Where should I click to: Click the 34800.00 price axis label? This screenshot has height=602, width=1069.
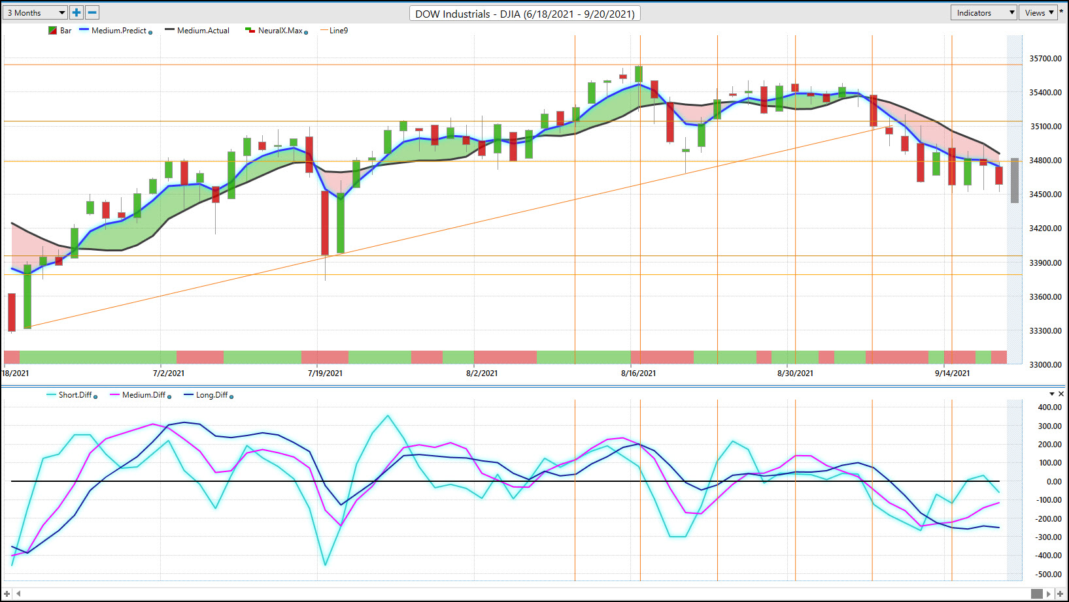[1045, 161]
